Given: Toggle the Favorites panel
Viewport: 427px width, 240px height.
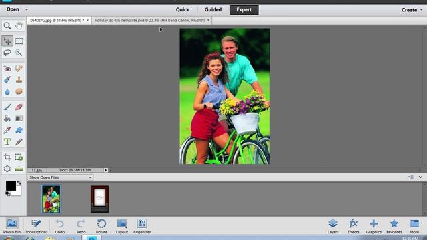Looking at the screenshot, I should click(x=394, y=226).
